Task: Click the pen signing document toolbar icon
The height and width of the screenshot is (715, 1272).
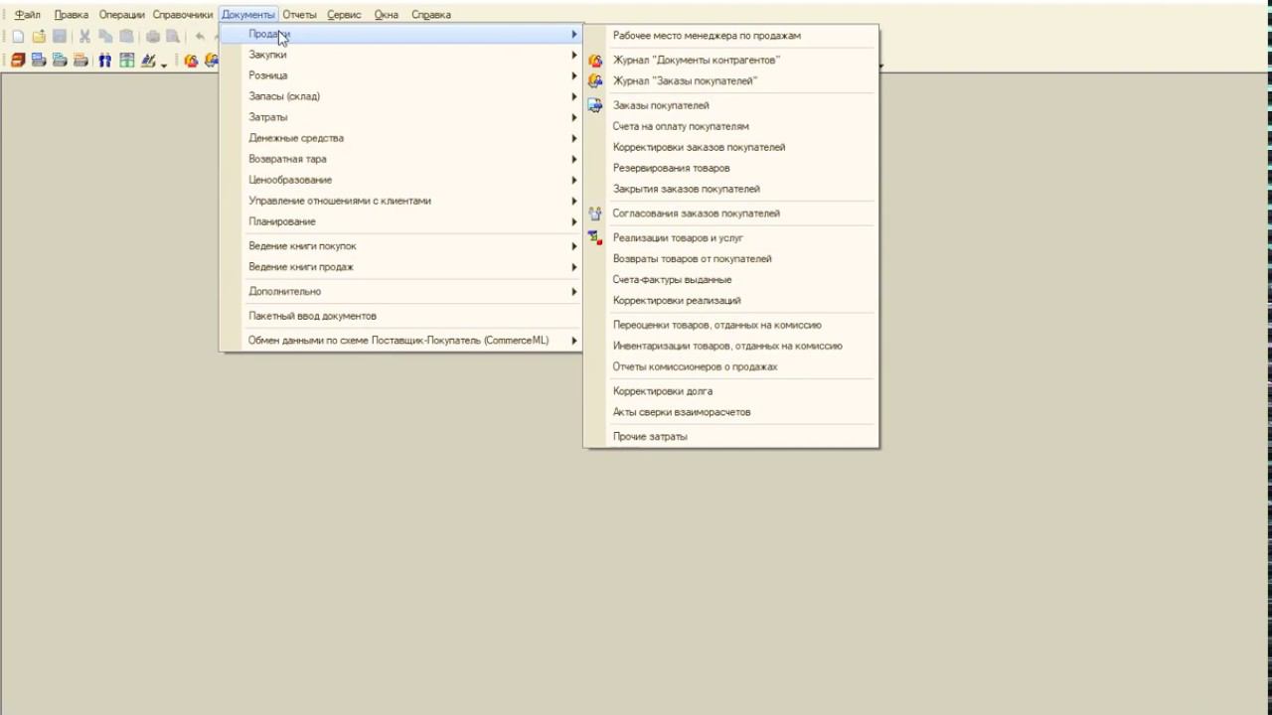Action: click(148, 61)
